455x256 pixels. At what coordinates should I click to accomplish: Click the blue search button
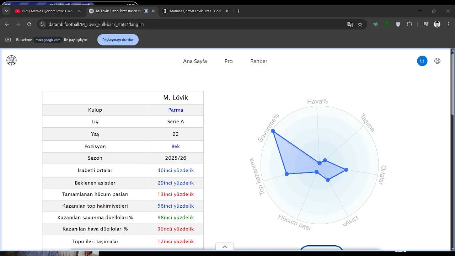[x=422, y=61]
